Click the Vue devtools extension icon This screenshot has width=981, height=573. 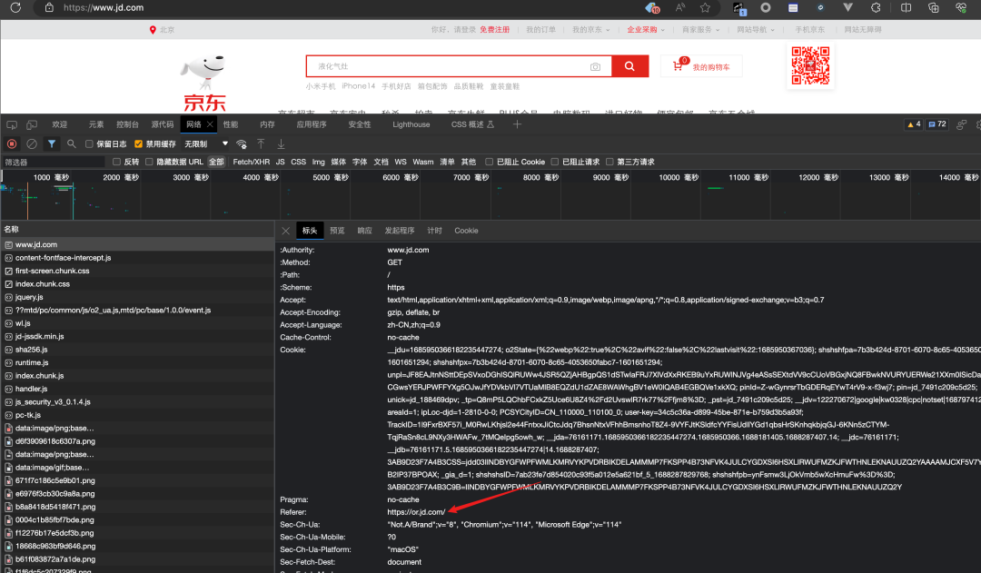(847, 7)
